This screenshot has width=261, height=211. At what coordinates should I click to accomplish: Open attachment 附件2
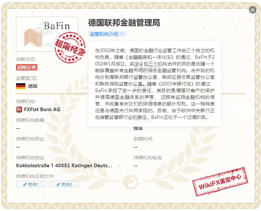[64, 184]
